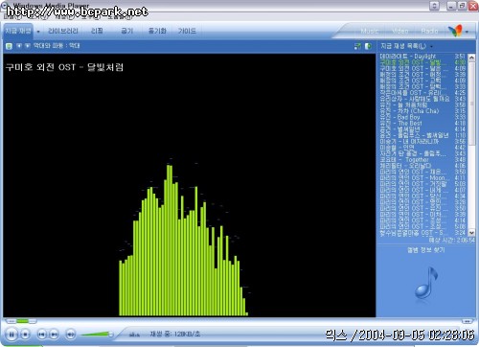Viewport: 479px width, 347px height.
Task: Open the 지금 재생 tab
Action: tap(18, 31)
